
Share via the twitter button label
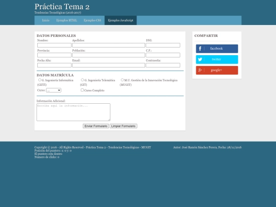(216, 59)
